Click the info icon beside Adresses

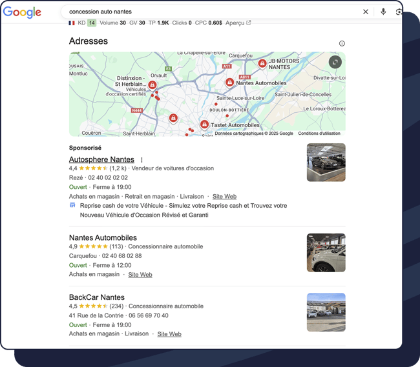pos(342,44)
